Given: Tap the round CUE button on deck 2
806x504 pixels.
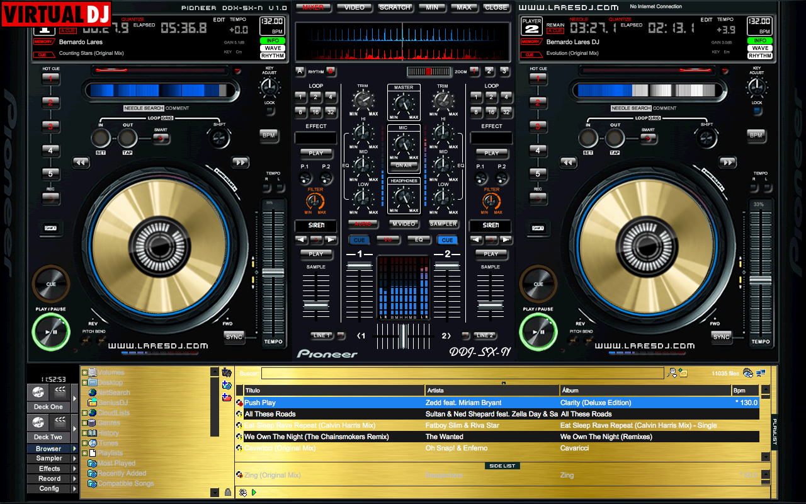Looking at the screenshot, I should pos(538,283).
